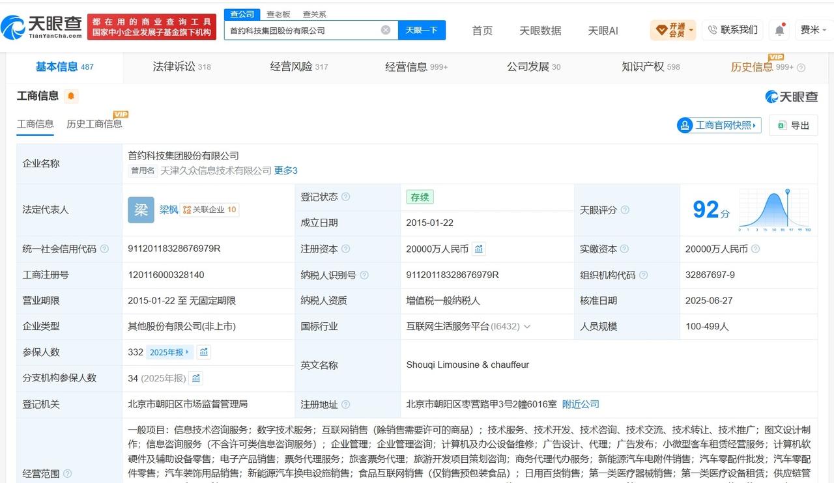Open the 首页 nav link

tap(482, 31)
